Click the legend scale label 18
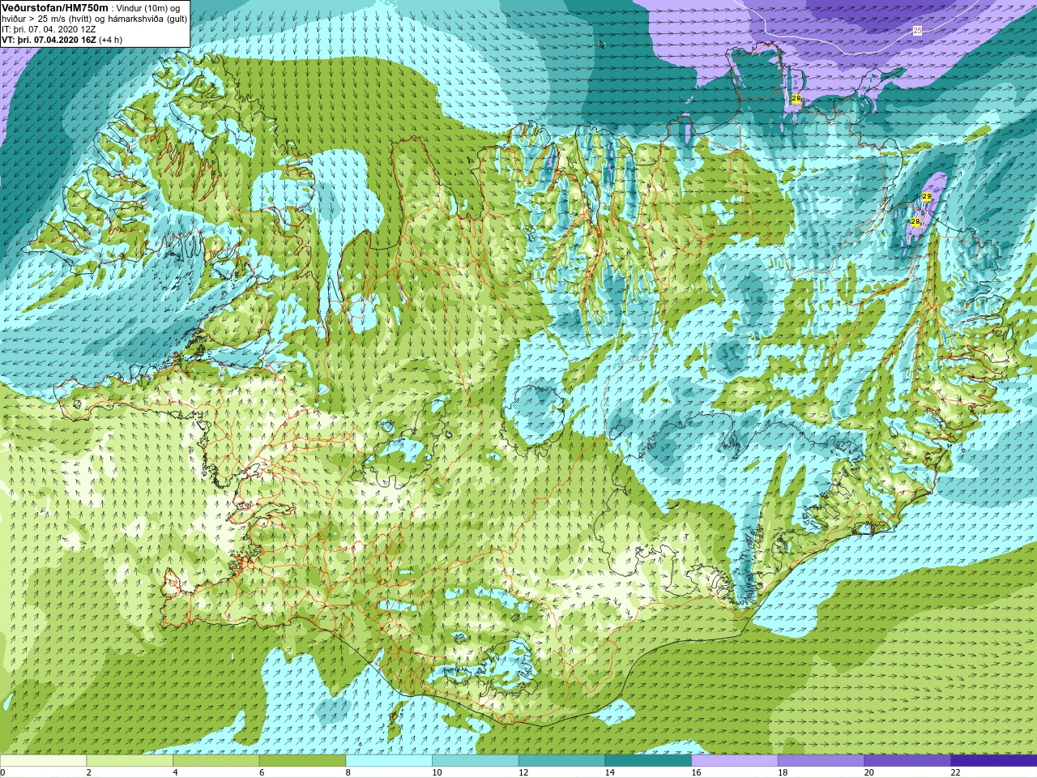Screen dimensions: 1037x778 (783, 772)
